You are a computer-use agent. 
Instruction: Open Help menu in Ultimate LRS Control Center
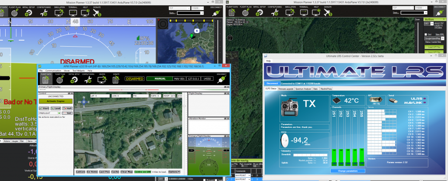268,61
